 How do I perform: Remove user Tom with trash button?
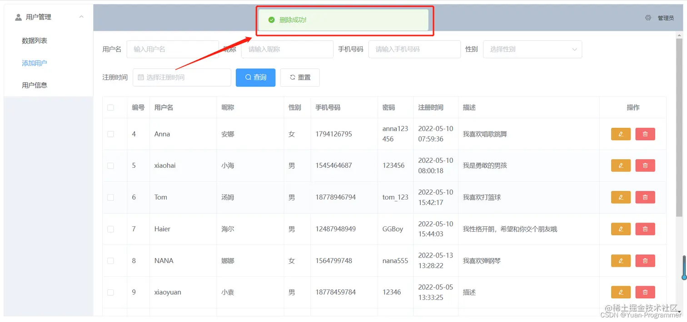645,197
